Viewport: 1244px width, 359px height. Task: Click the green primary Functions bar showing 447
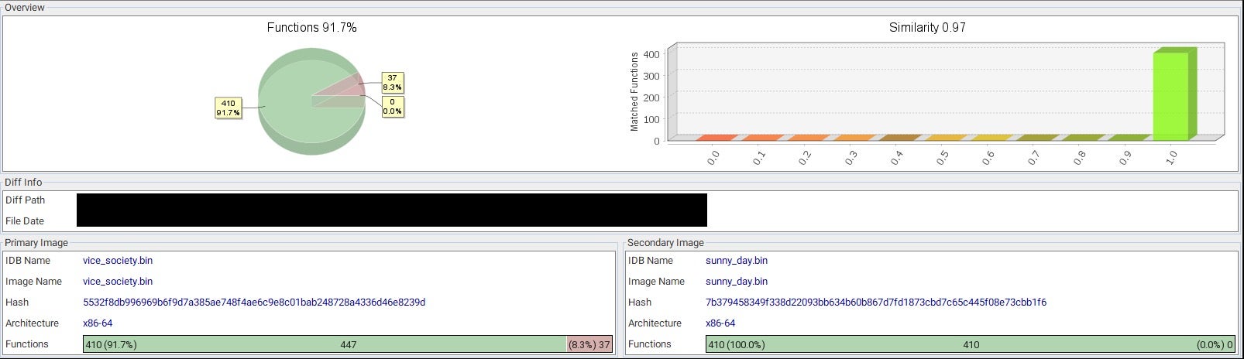[348, 344]
